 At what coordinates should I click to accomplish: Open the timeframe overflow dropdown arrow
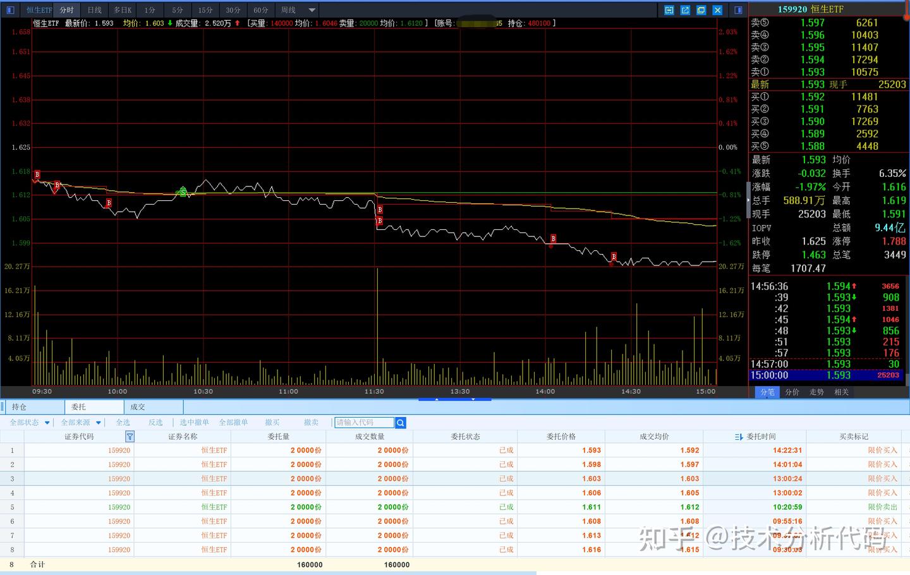pos(312,10)
